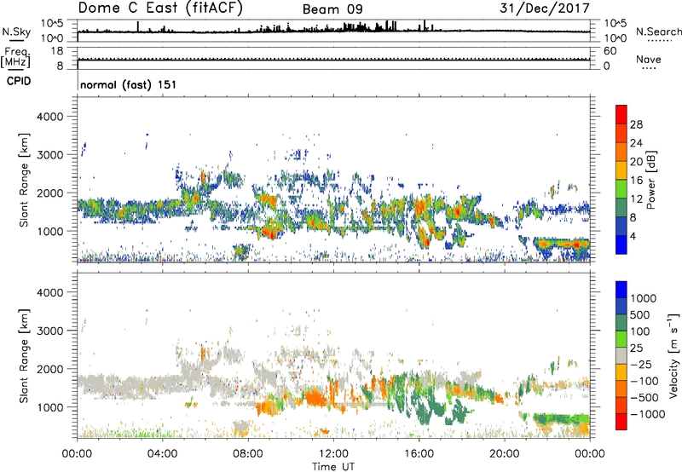Click the 'Freq. [MHz]' axis label
This screenshot has height=472, width=682.
(15, 57)
